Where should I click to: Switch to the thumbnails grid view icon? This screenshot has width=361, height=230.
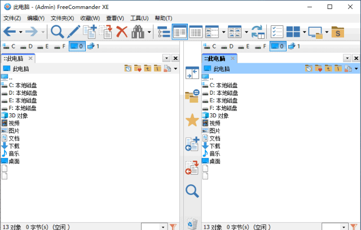(235, 32)
